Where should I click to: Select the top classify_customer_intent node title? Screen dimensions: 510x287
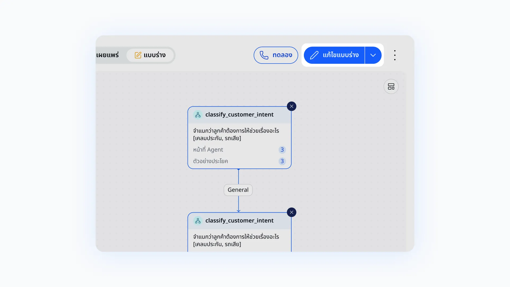coord(239,115)
